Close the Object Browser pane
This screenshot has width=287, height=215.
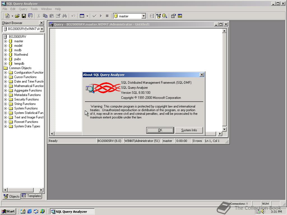tap(41, 23)
